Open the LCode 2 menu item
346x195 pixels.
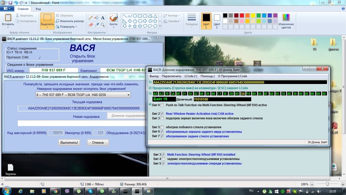[x=190, y=76]
